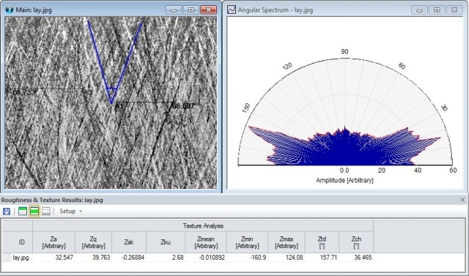Minimize the Main lay.jpg window

[174, 10]
